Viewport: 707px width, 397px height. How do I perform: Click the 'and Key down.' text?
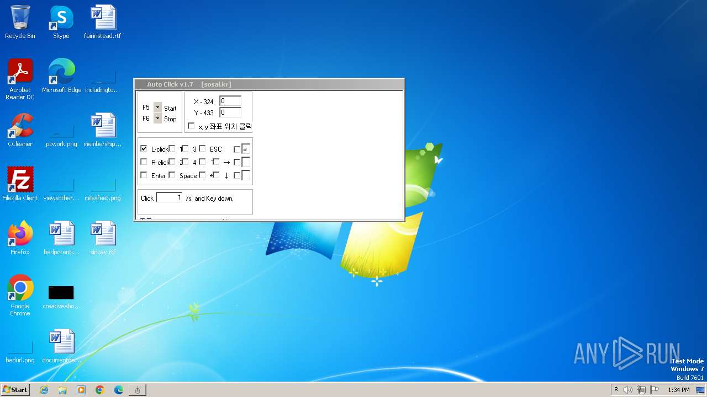[214, 198]
